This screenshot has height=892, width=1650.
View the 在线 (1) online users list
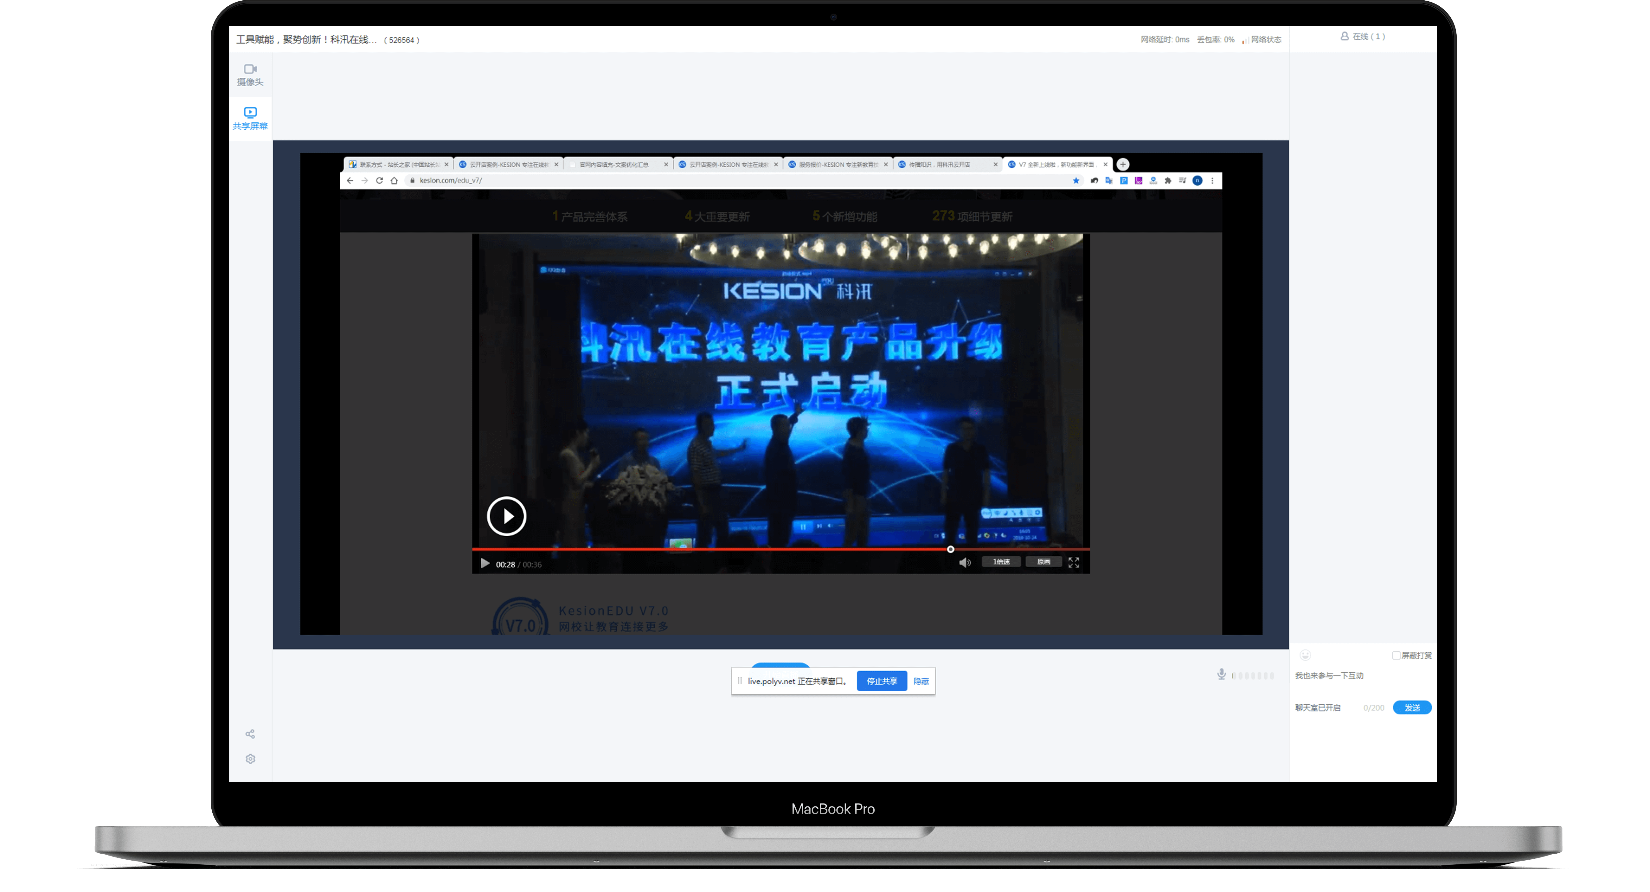click(x=1363, y=36)
